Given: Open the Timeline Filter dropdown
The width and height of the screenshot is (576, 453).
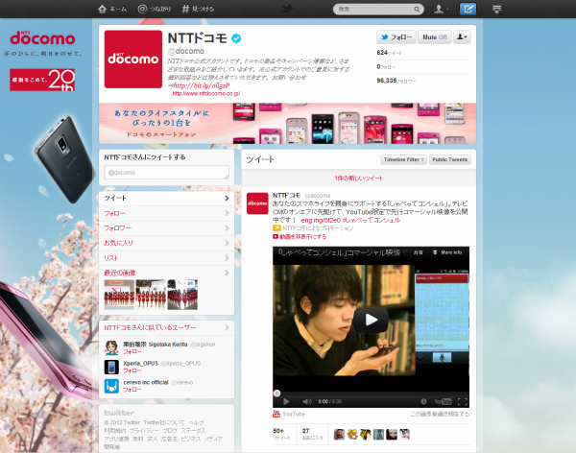Looking at the screenshot, I should 403,160.
